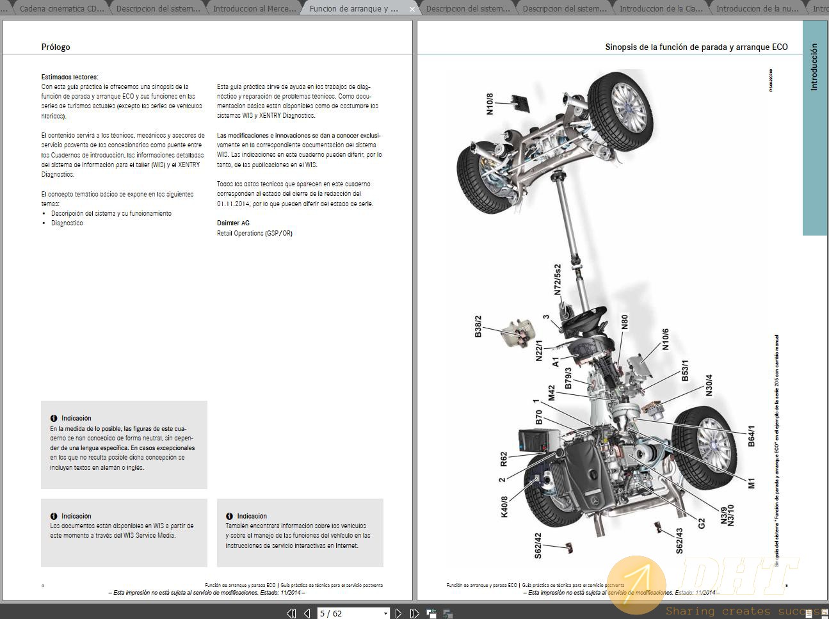Go to next page arrow
This screenshot has width=829, height=619.
[x=398, y=613]
